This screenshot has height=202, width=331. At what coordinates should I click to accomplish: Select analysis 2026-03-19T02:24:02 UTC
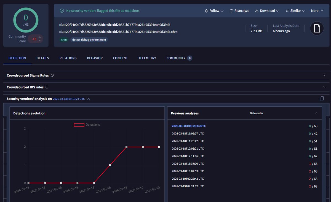(188, 186)
